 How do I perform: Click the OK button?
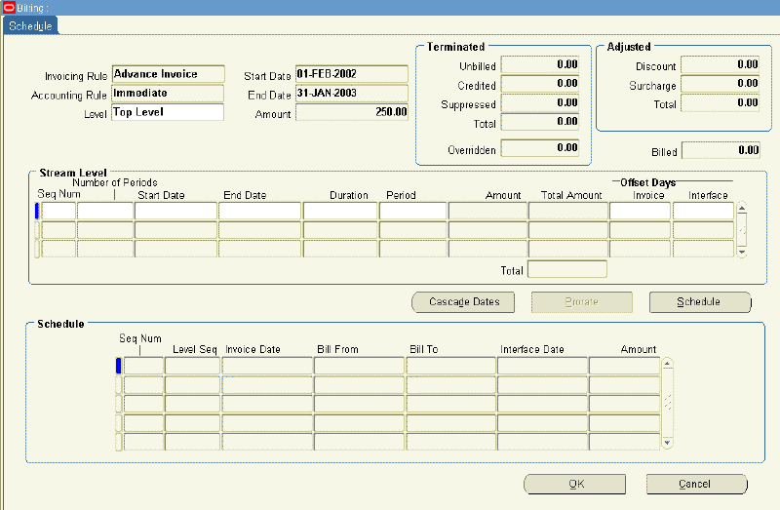click(x=575, y=484)
